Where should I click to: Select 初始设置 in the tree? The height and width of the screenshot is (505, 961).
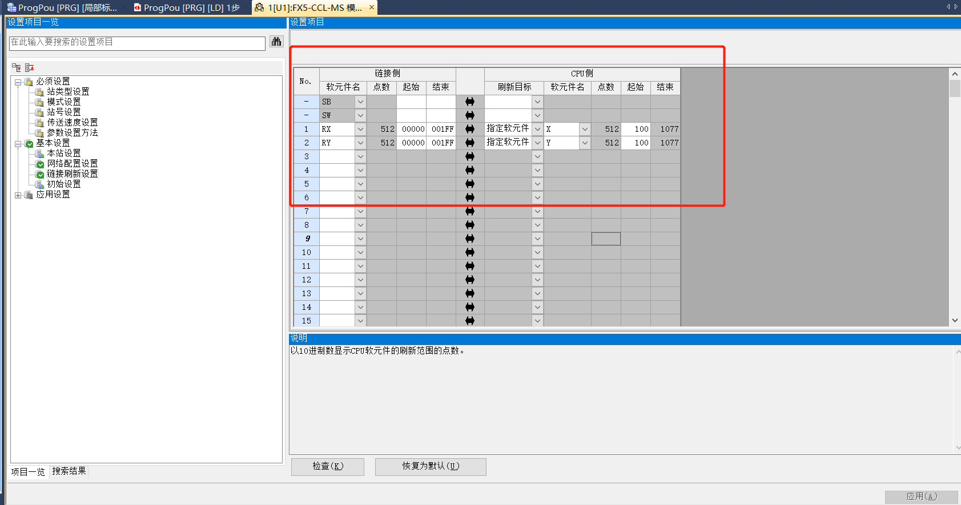pyautogui.click(x=63, y=184)
